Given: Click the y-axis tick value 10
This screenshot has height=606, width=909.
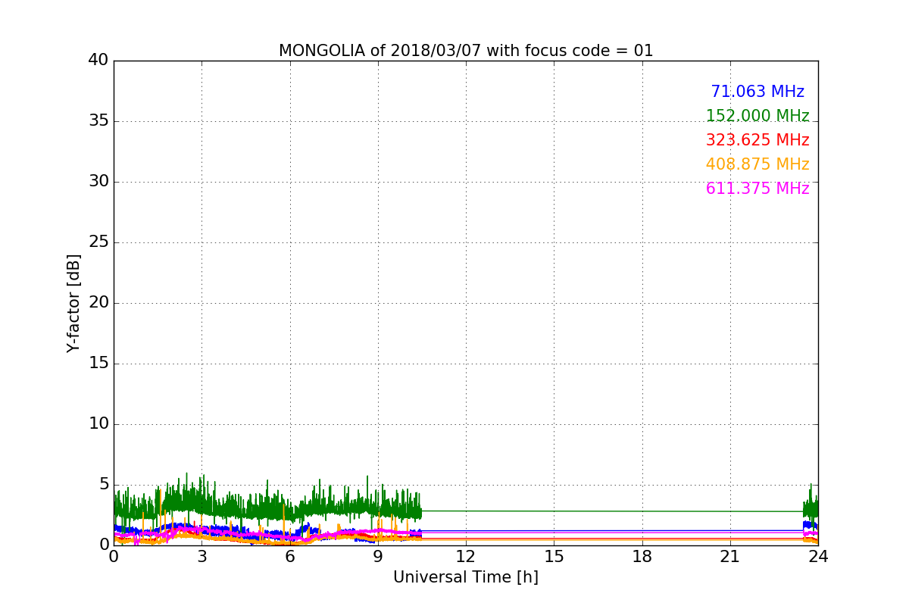Looking at the screenshot, I should point(98,424).
